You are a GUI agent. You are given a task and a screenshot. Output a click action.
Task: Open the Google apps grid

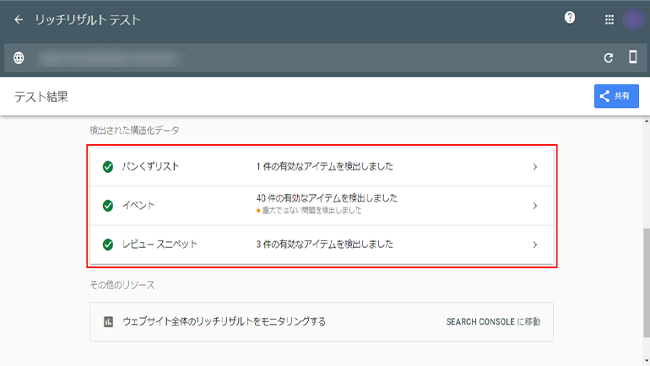(609, 19)
